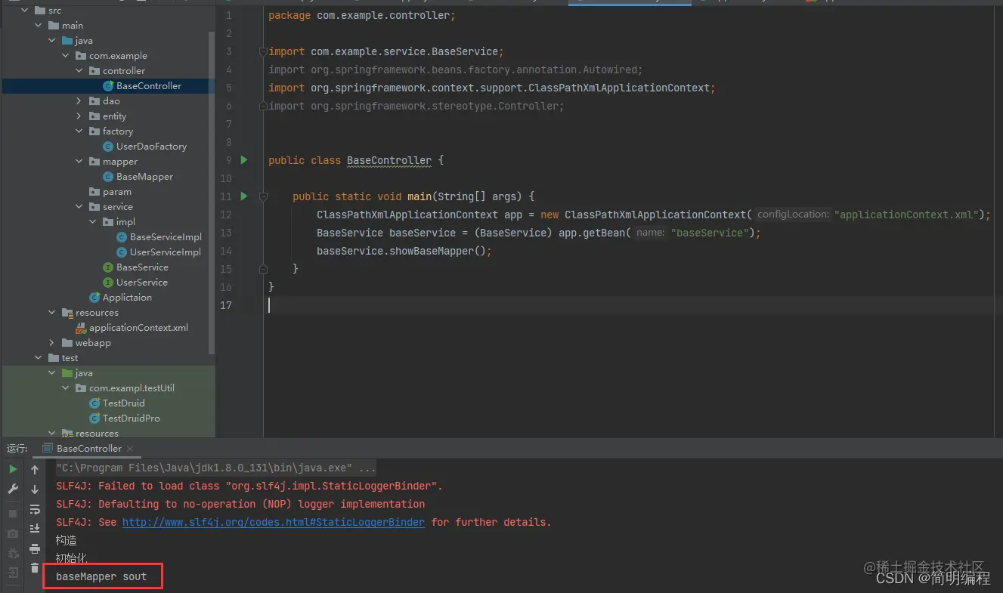Collapse the com.exampl.testUtil package
1003x593 pixels.
pyautogui.click(x=66, y=388)
